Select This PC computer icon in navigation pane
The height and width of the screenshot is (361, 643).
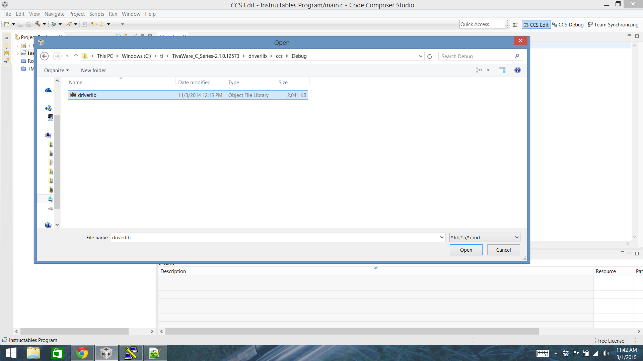[48, 135]
